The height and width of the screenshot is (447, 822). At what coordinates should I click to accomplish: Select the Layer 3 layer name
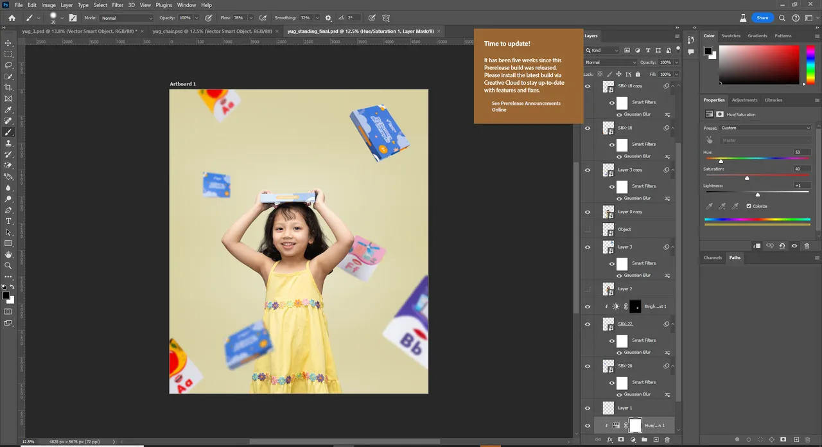click(625, 247)
